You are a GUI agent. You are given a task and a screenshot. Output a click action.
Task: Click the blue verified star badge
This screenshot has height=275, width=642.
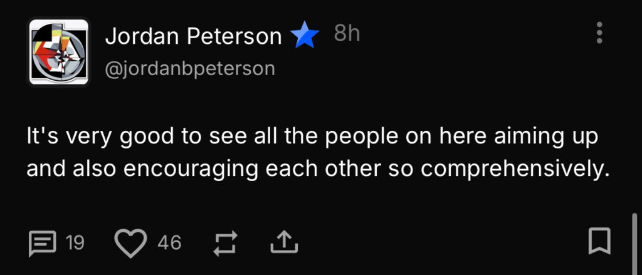click(305, 36)
